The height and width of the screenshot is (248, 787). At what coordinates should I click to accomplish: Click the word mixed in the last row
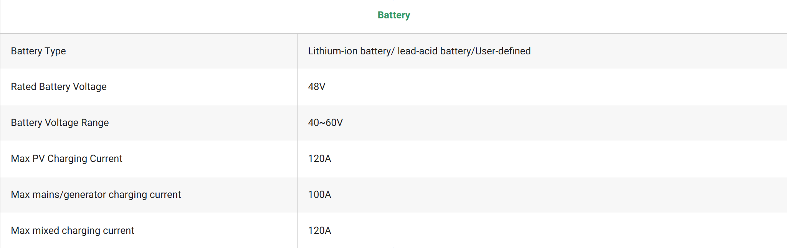[x=46, y=231]
